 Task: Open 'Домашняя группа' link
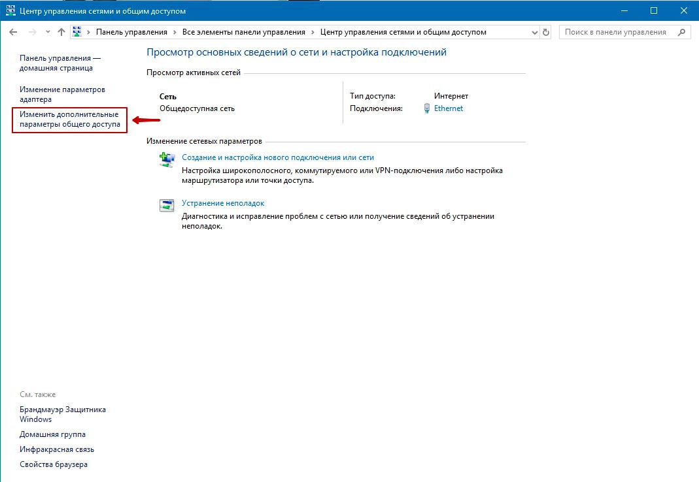(x=52, y=434)
